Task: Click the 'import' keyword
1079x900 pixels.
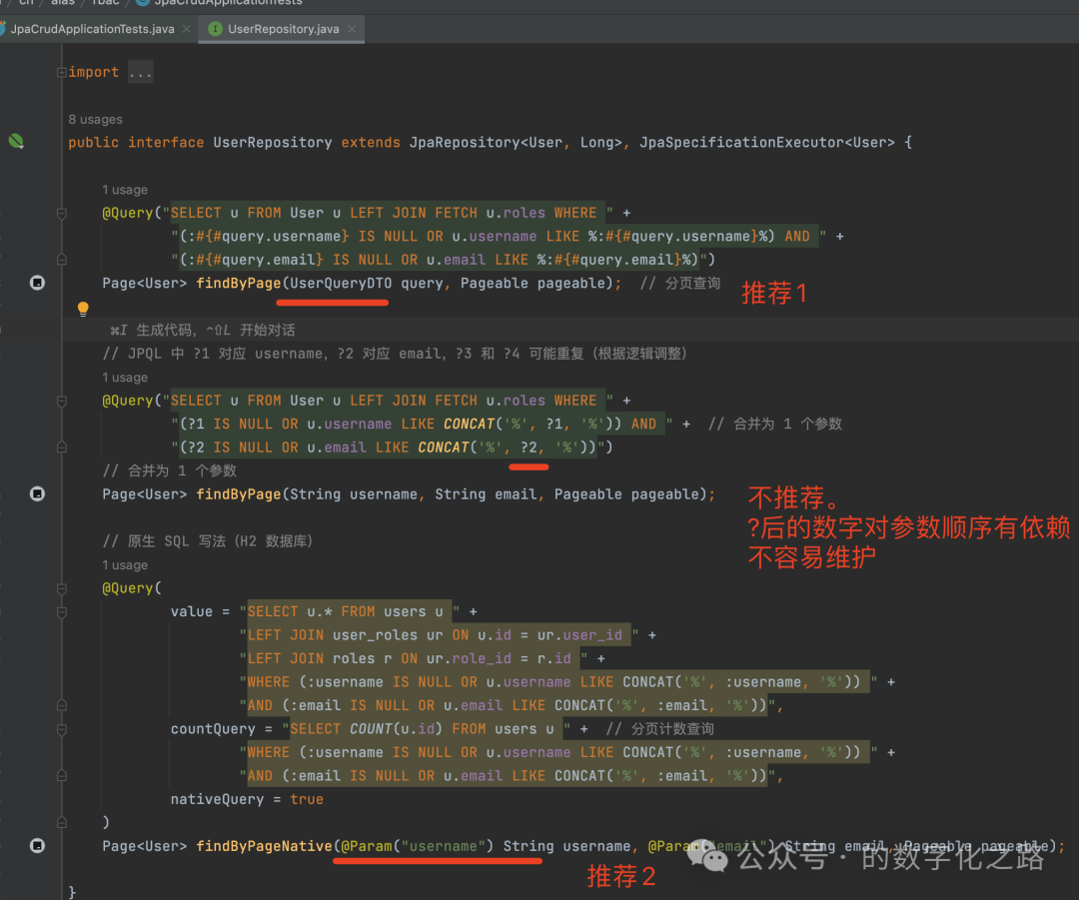Action: coord(94,72)
